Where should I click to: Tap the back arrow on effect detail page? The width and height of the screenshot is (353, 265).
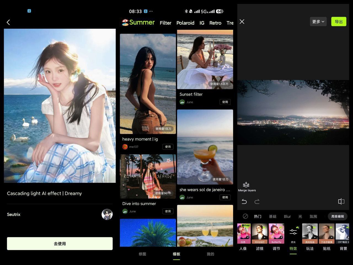[8, 22]
